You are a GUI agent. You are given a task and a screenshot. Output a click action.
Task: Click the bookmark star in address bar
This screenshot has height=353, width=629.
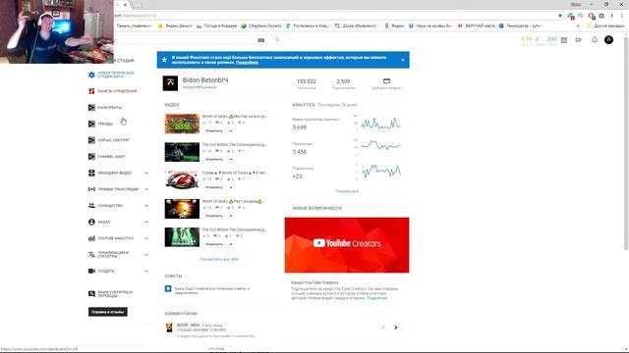(560, 16)
